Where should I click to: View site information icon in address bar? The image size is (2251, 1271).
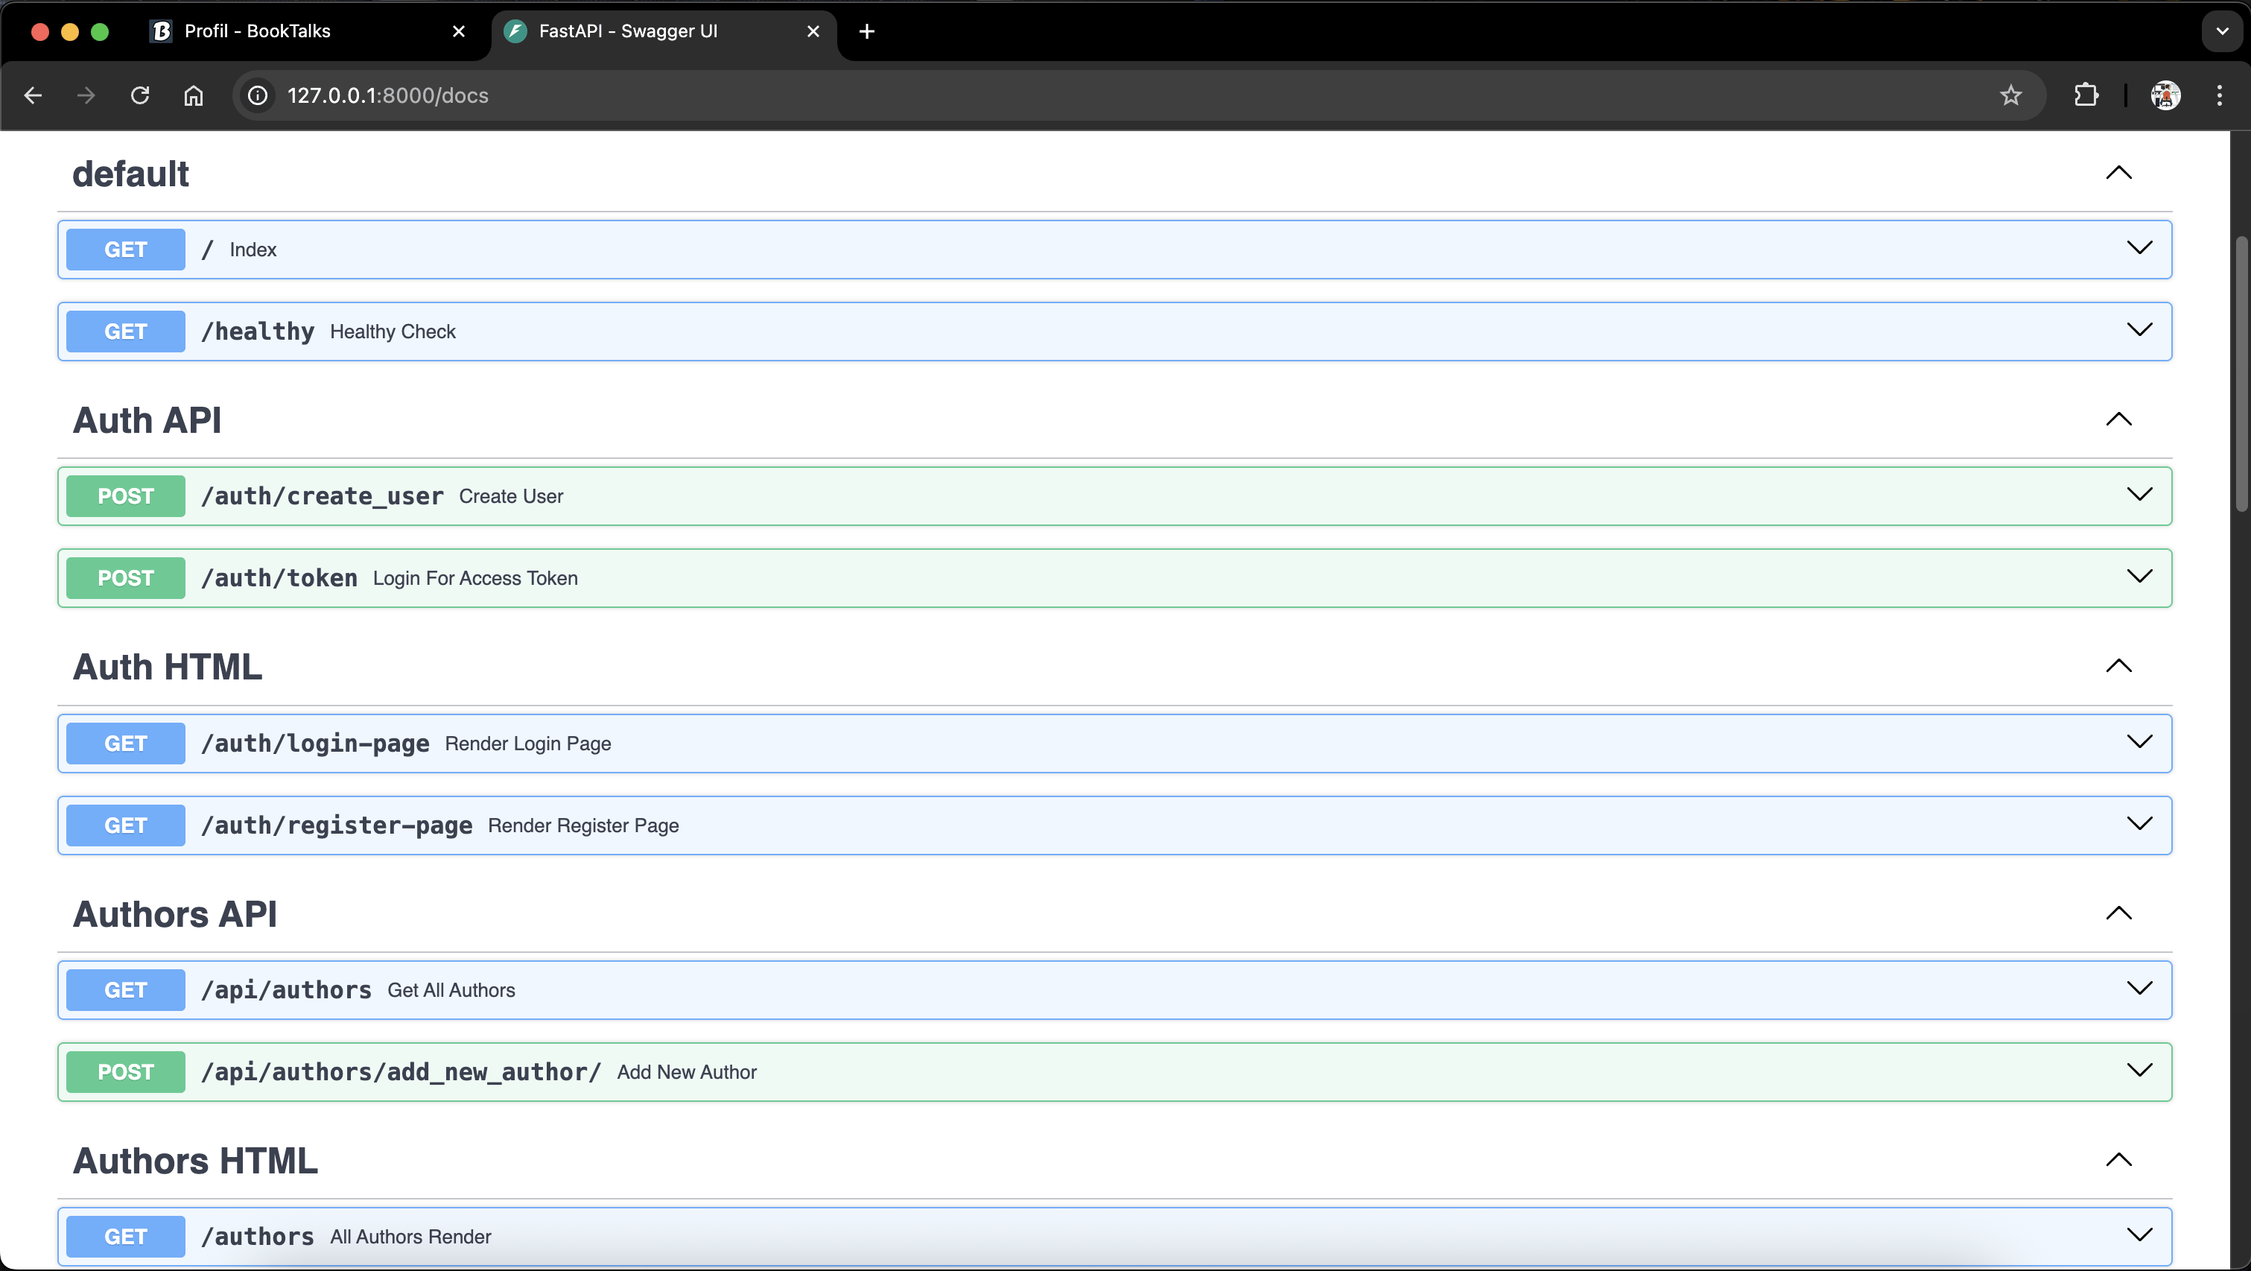click(x=258, y=95)
